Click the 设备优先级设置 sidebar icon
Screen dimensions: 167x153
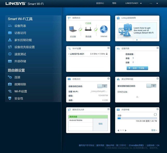[10, 47]
